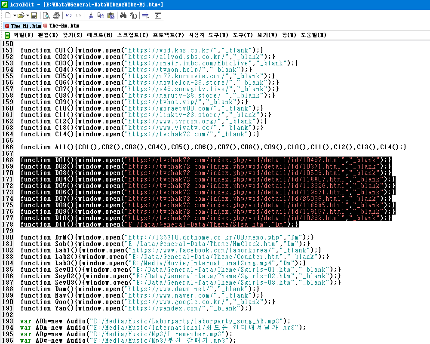Open the 보기(V) menu
Viewport: 430px width, 344px height.
click(x=267, y=35)
